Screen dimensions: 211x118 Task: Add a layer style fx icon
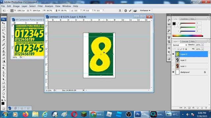185,108
